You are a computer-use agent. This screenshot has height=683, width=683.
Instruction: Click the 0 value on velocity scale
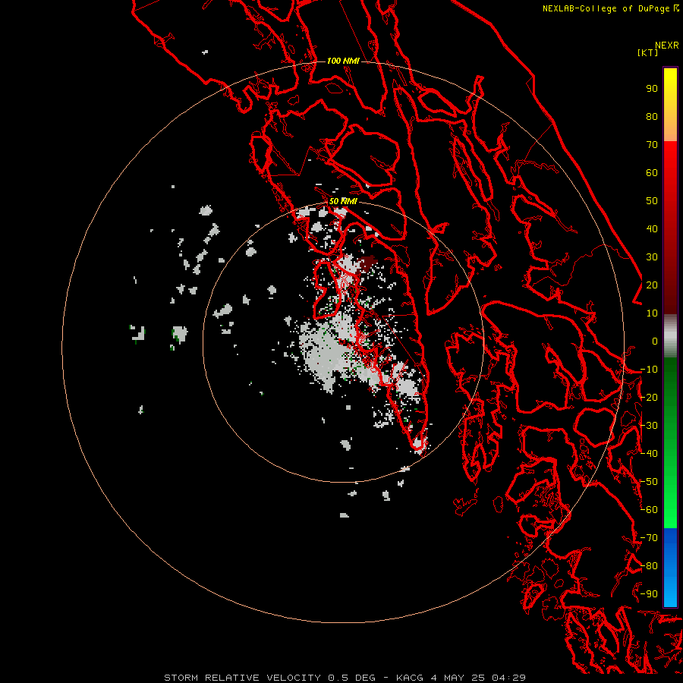coord(655,341)
